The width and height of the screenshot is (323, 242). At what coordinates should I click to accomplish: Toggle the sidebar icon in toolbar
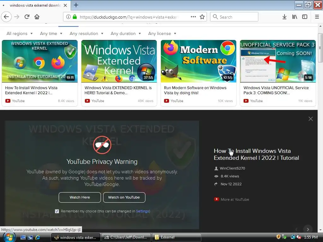coord(305,17)
